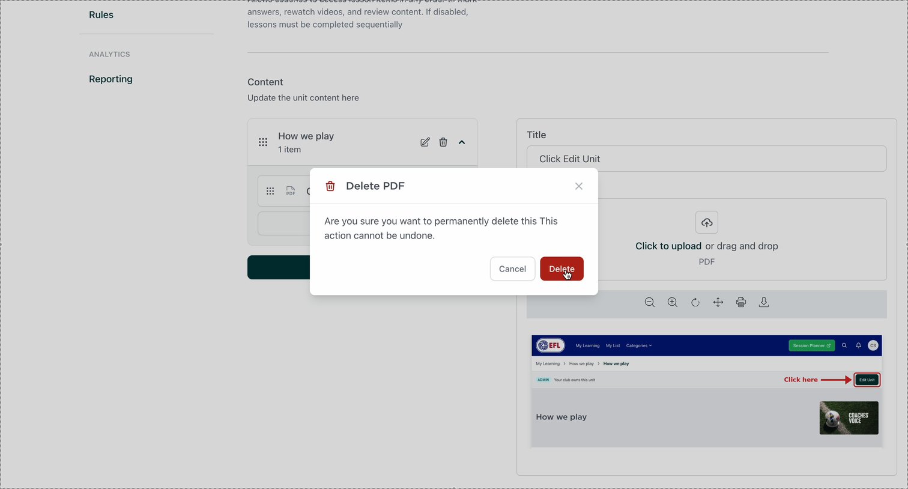
Task: Click the 'Click to upload' link
Action: tap(668, 246)
